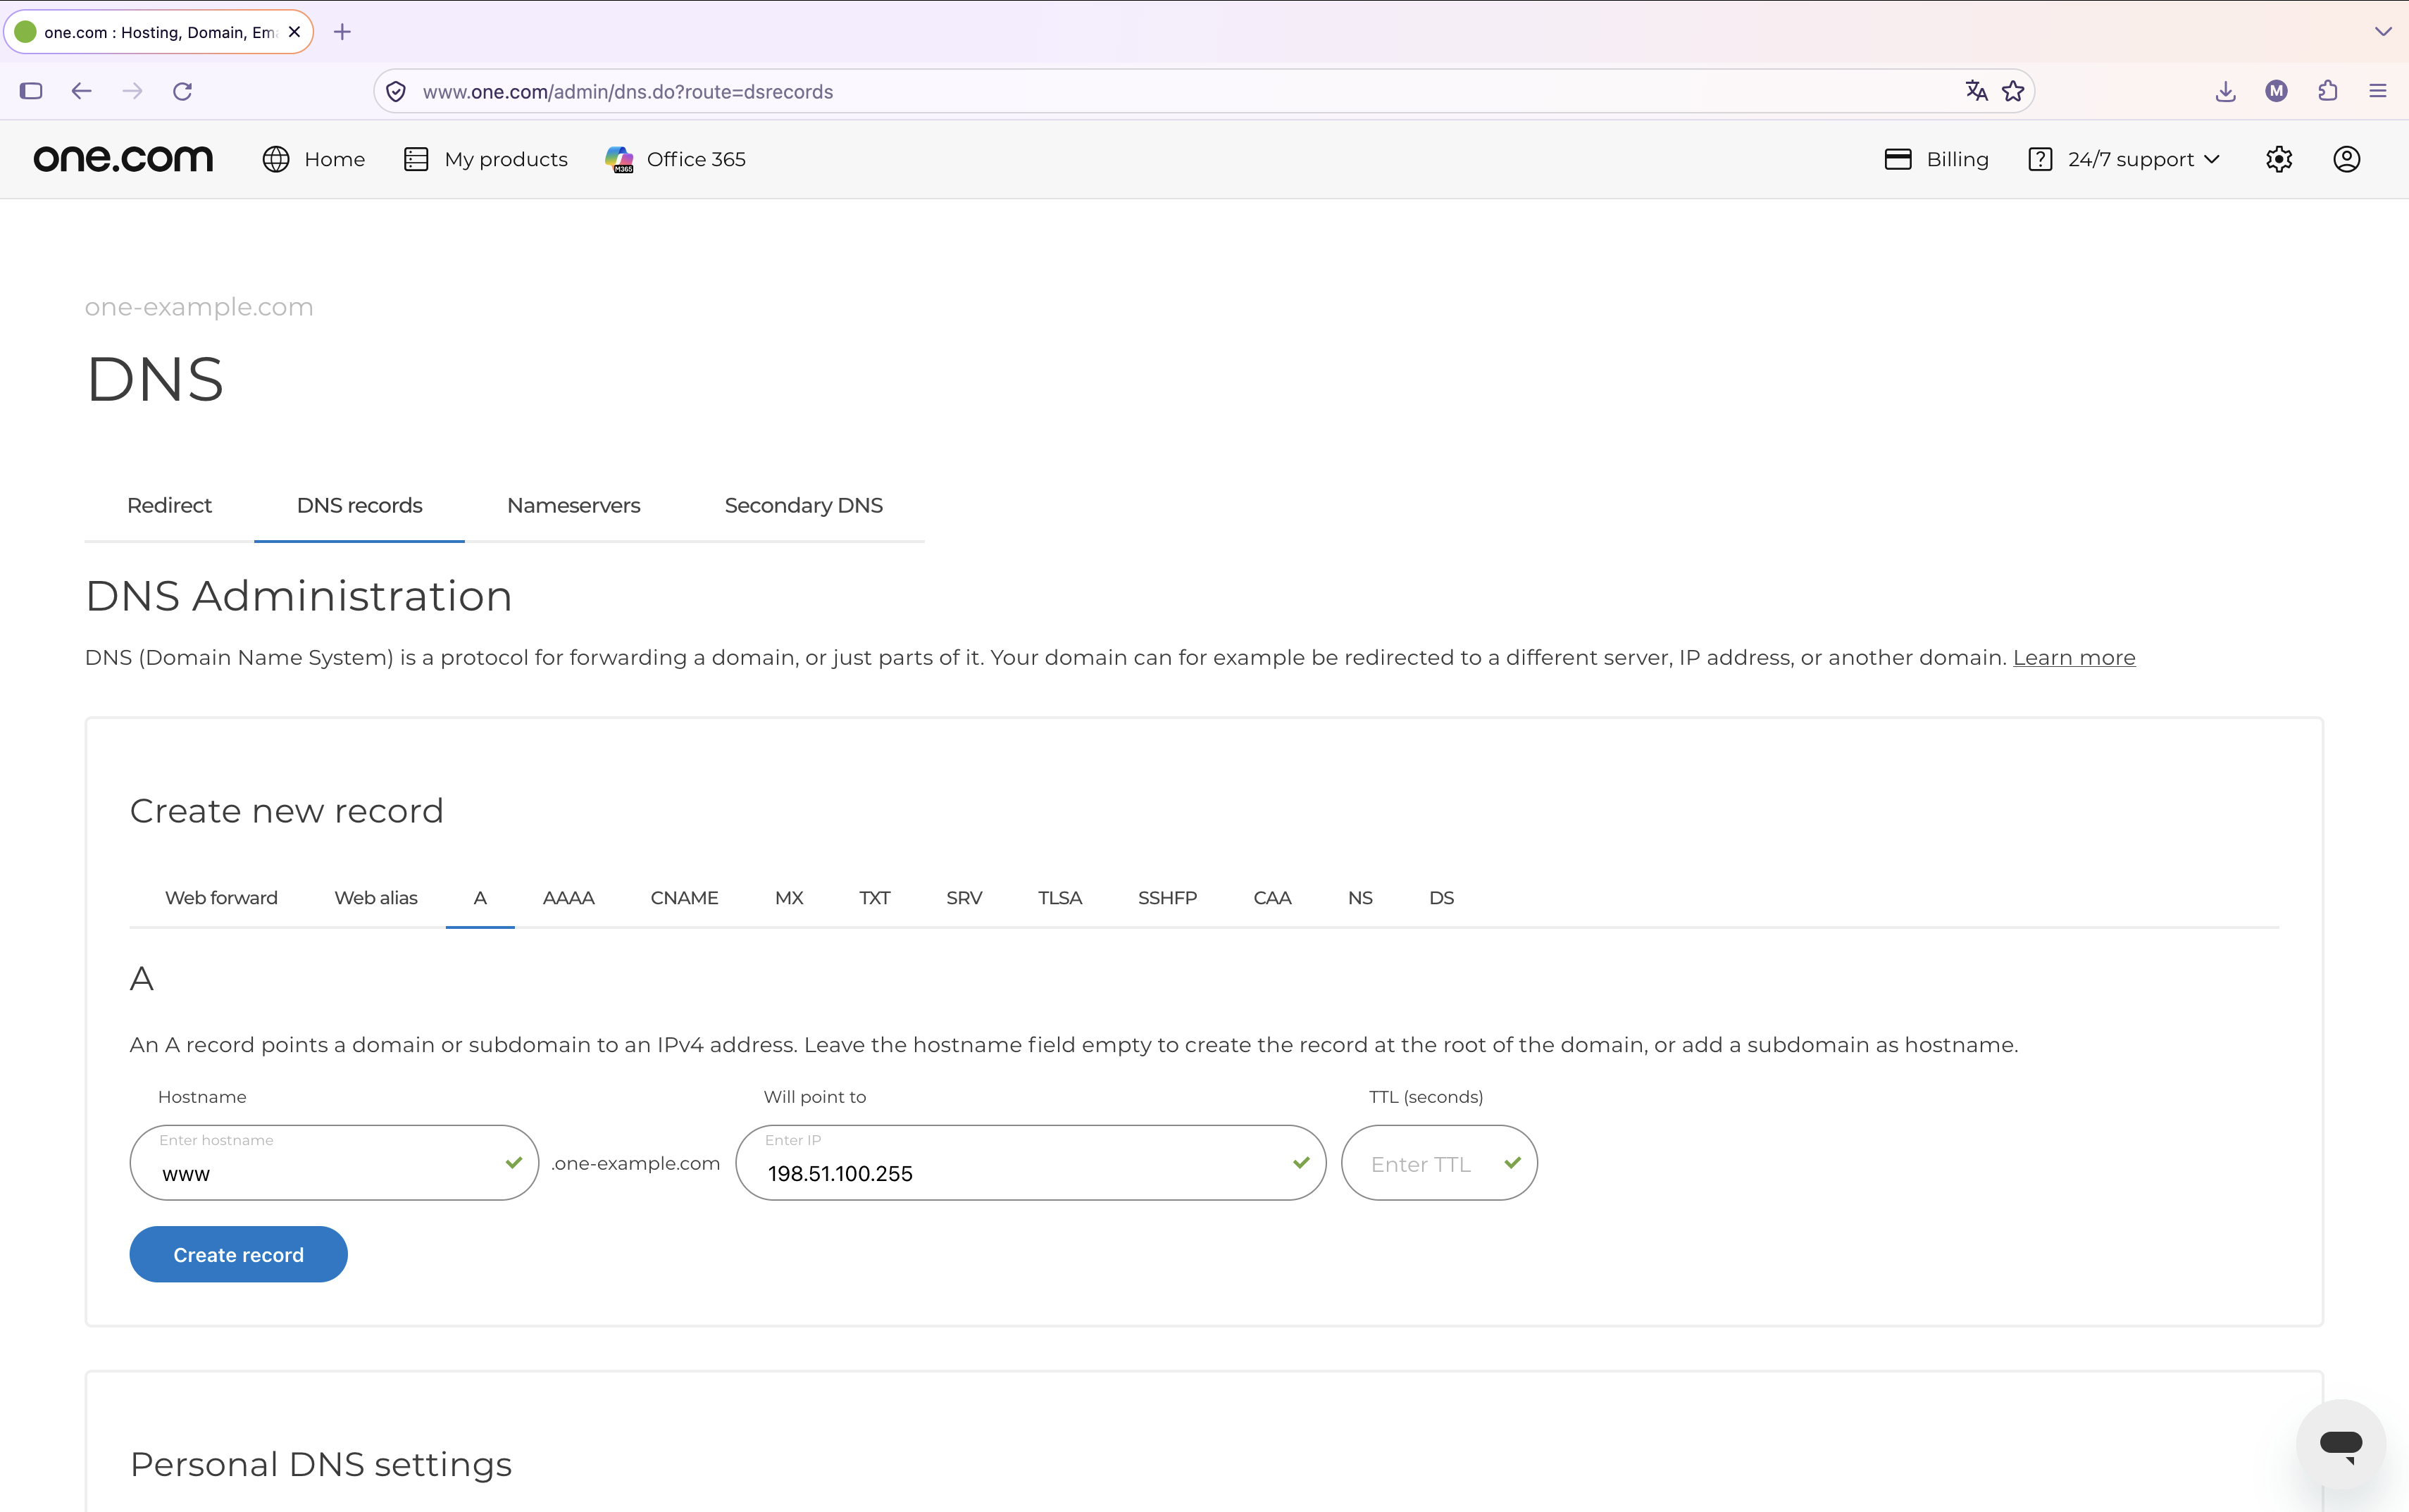
Task: Select the A record type tab
Action: tap(480, 897)
